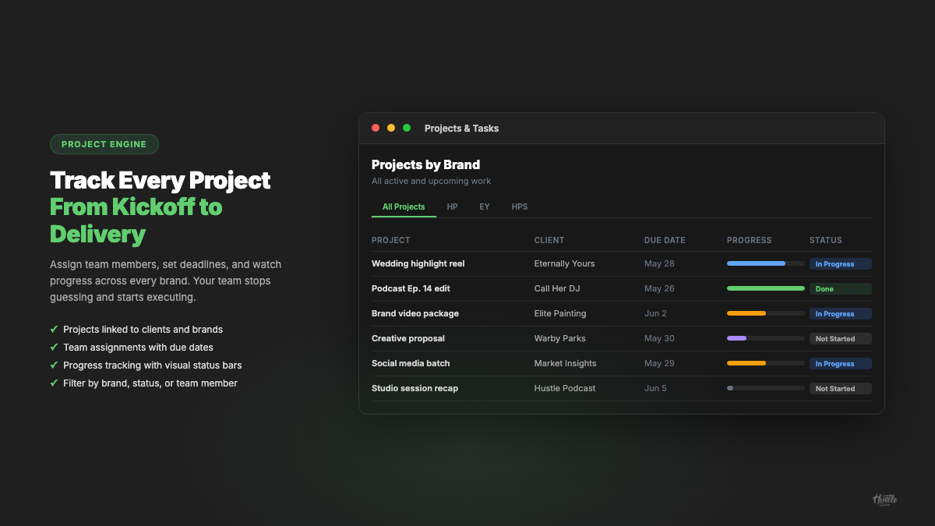This screenshot has height=526, width=935.
Task: Click the DUE DATE column header
Action: [665, 240]
